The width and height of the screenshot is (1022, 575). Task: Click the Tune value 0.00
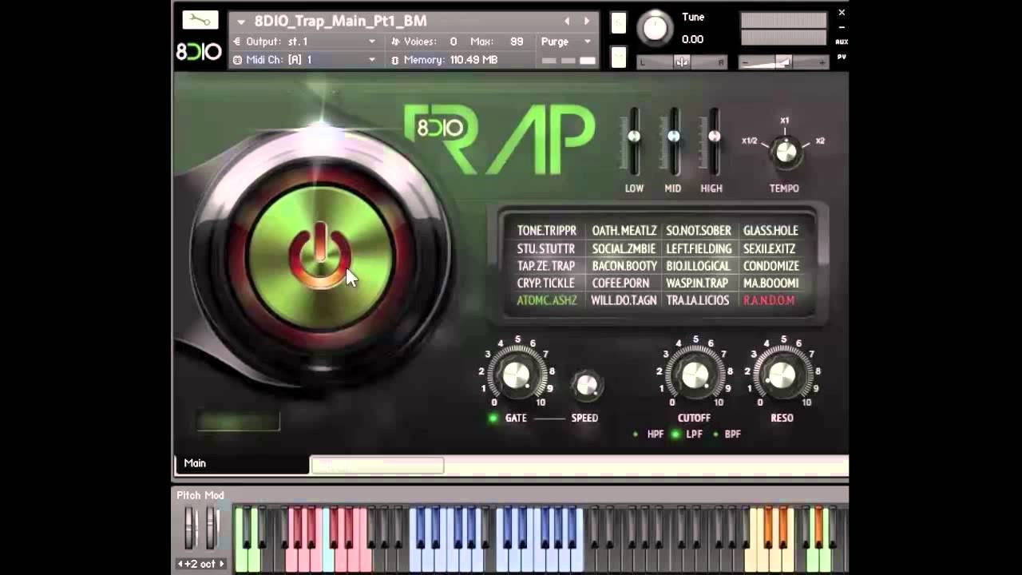[693, 39]
